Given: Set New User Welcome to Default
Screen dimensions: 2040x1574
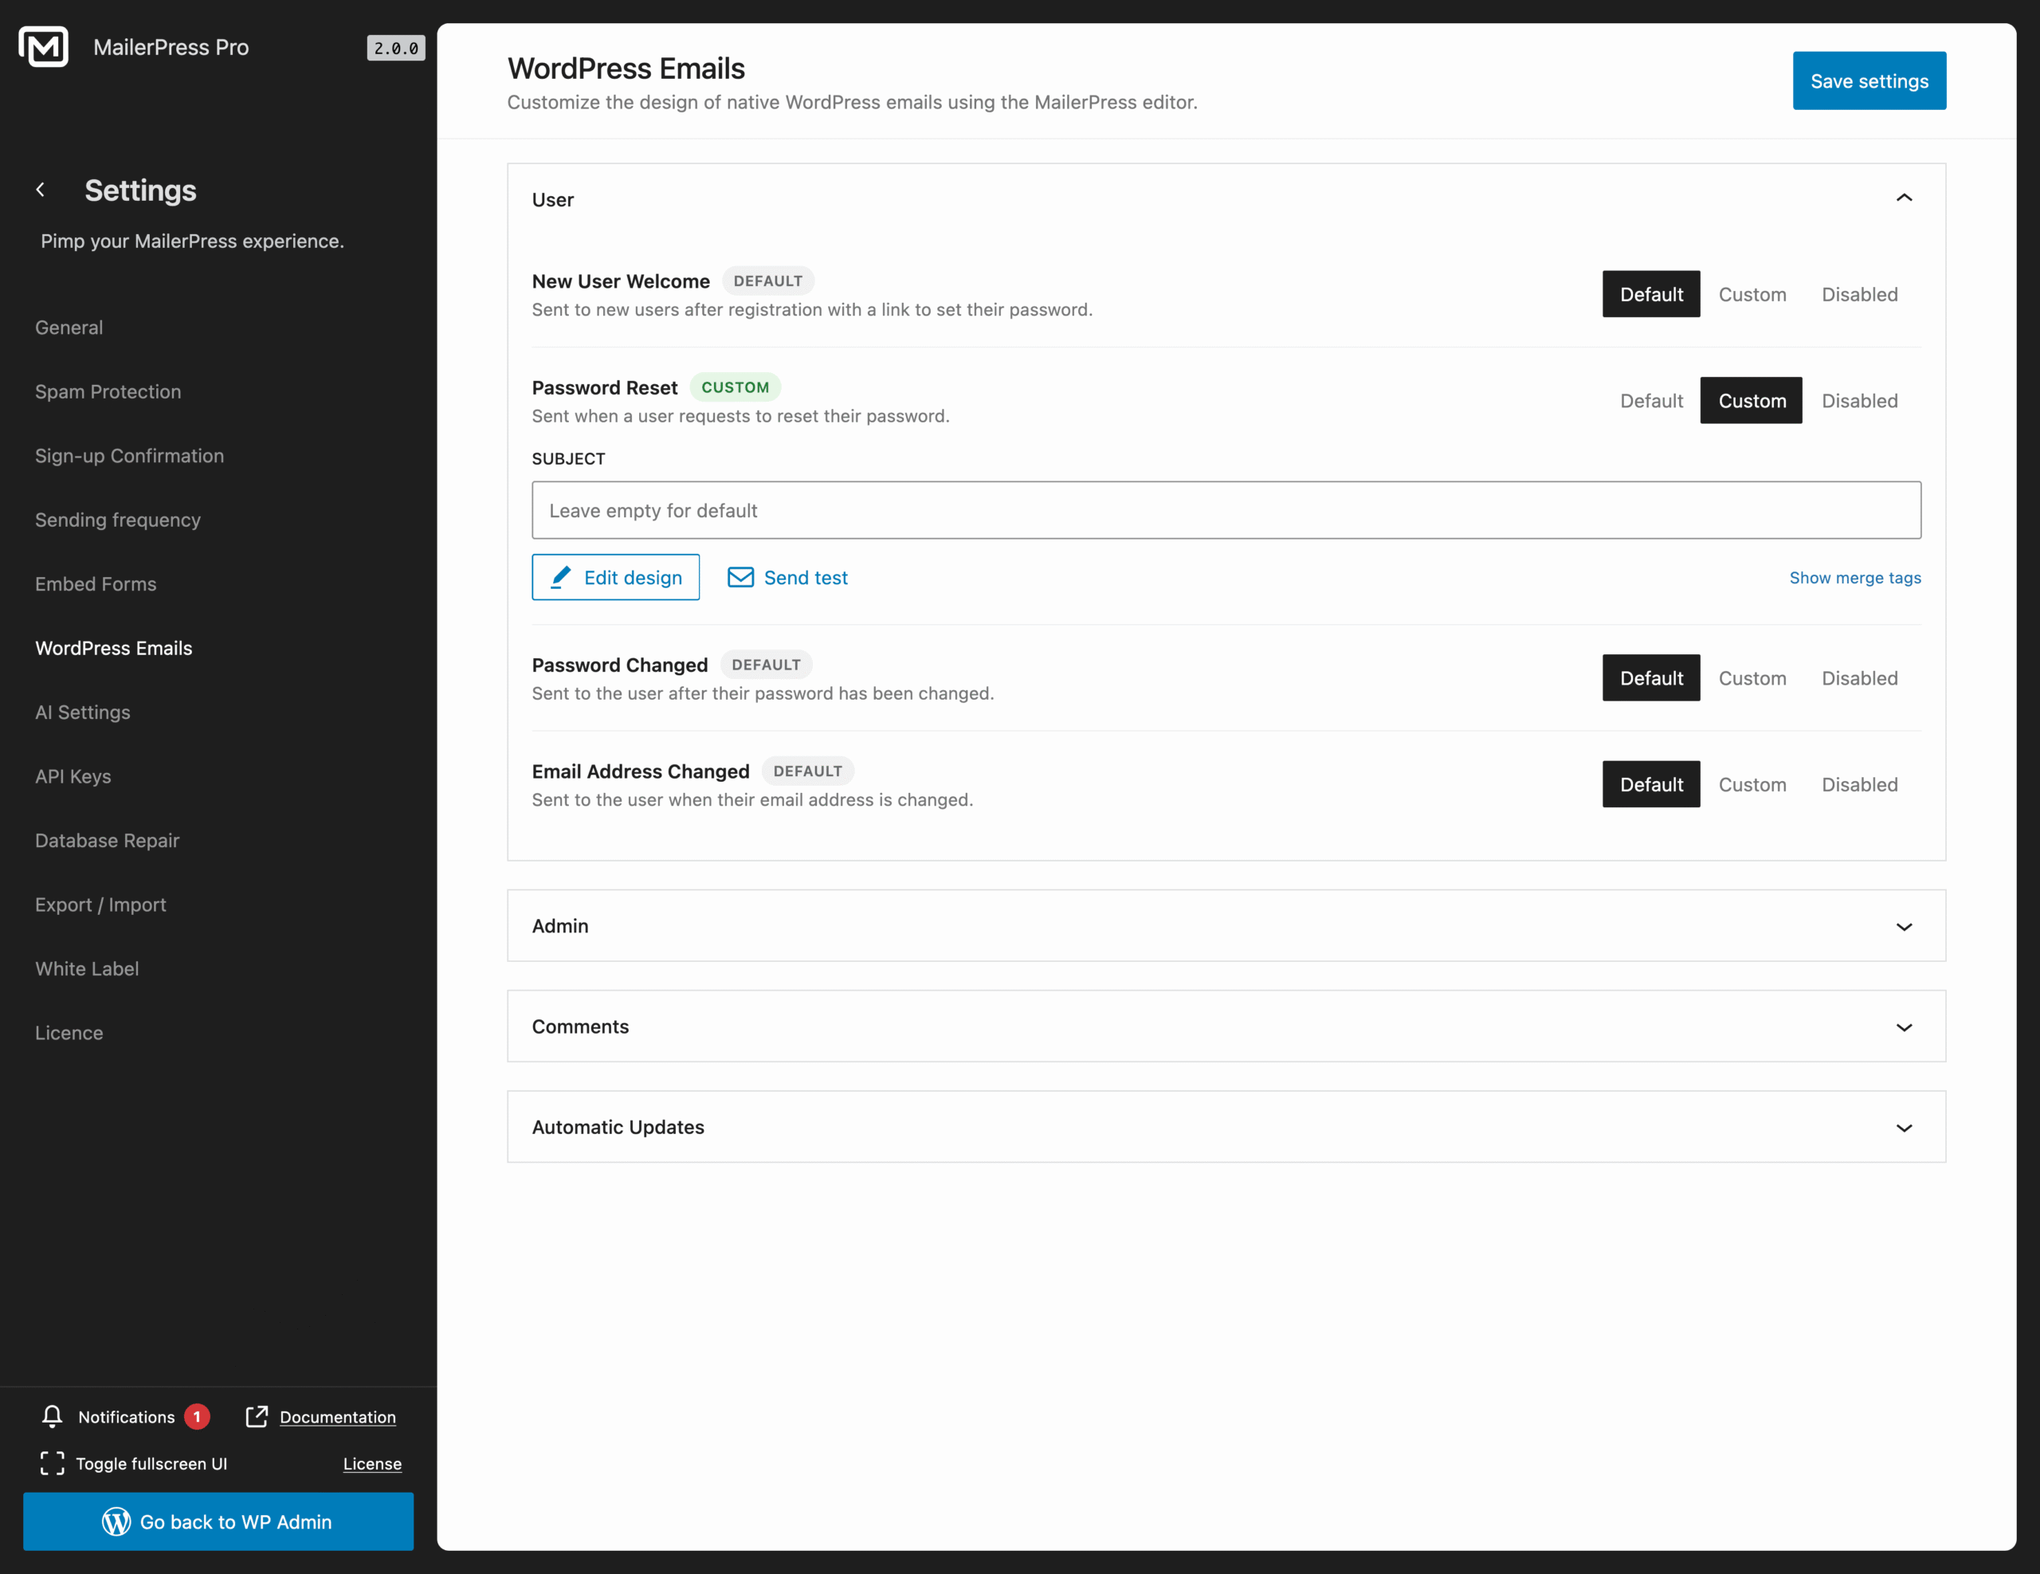Looking at the screenshot, I should pos(1651,294).
